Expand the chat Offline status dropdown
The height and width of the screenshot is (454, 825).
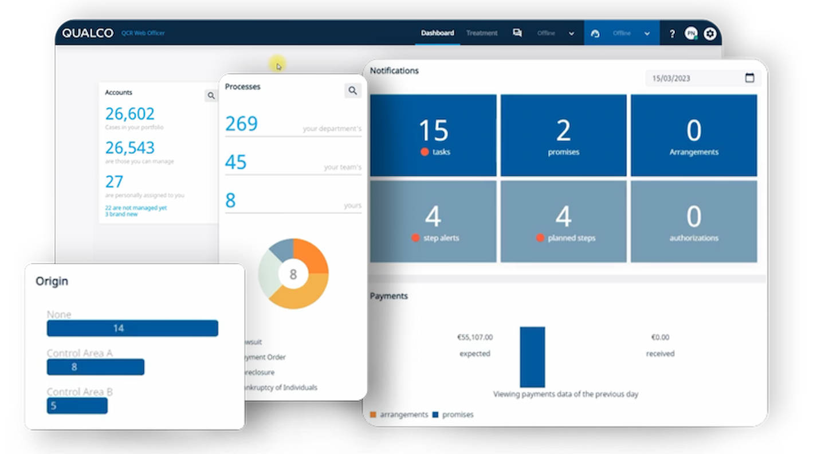[x=571, y=33]
